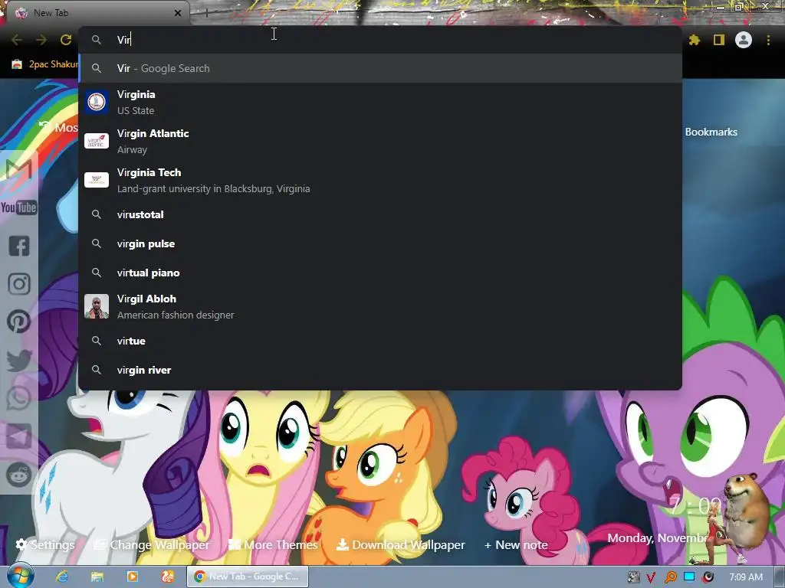This screenshot has width=785, height=588.
Task: Add a note with New note
Action: (x=516, y=544)
